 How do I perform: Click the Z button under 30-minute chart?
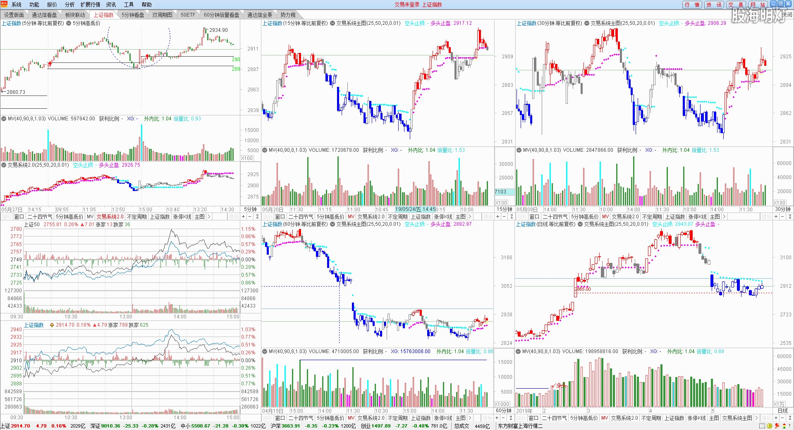tap(790, 217)
